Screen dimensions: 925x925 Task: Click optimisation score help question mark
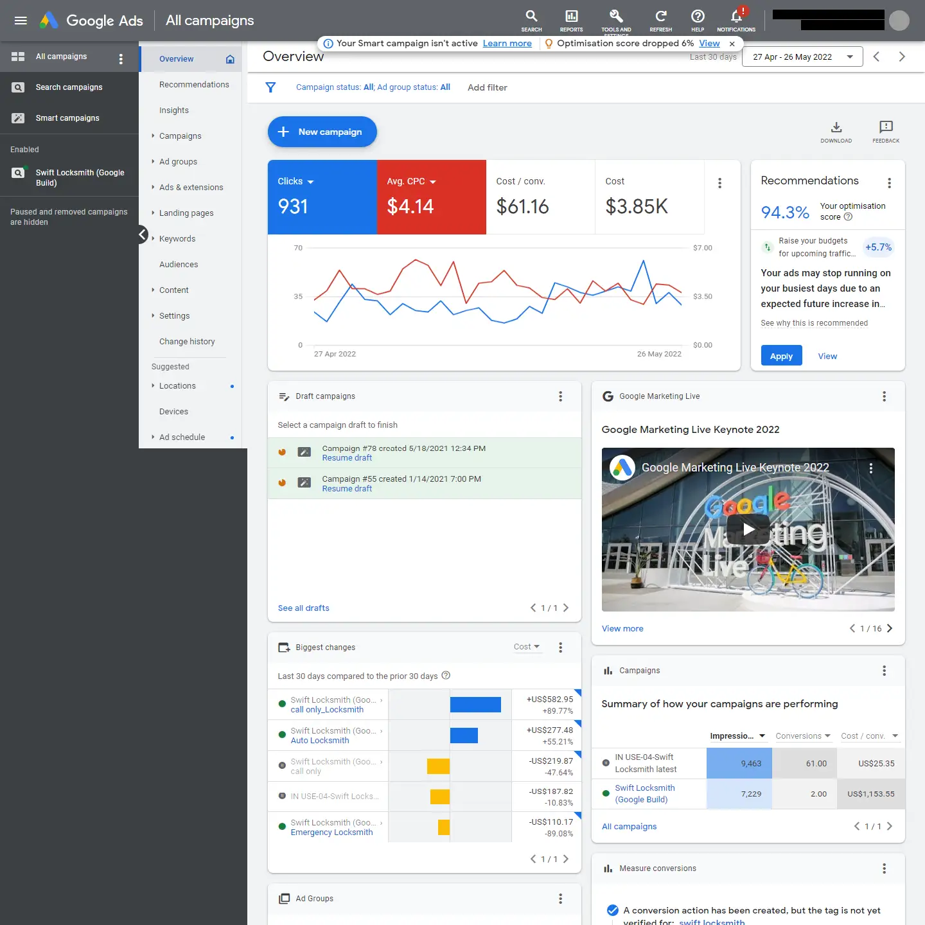(848, 217)
